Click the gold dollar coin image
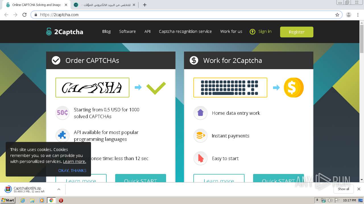 294,88
